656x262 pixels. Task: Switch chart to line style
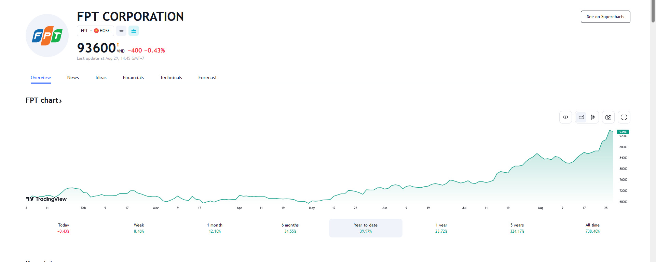point(582,117)
